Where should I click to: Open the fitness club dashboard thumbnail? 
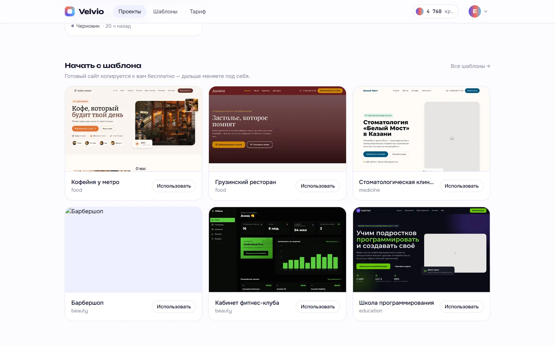tap(277, 249)
